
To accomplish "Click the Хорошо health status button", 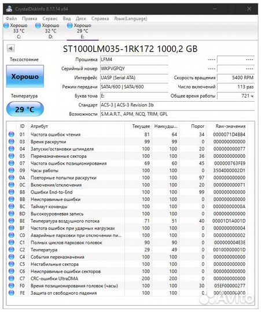I will 25,76.
